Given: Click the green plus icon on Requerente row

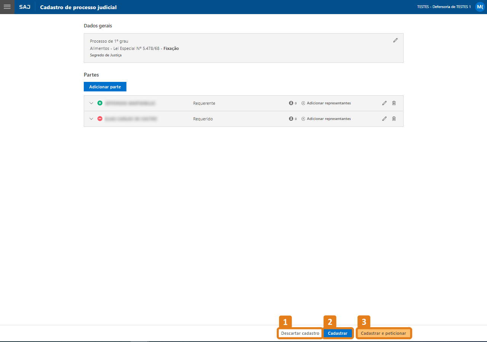Looking at the screenshot, I should (x=100, y=103).
